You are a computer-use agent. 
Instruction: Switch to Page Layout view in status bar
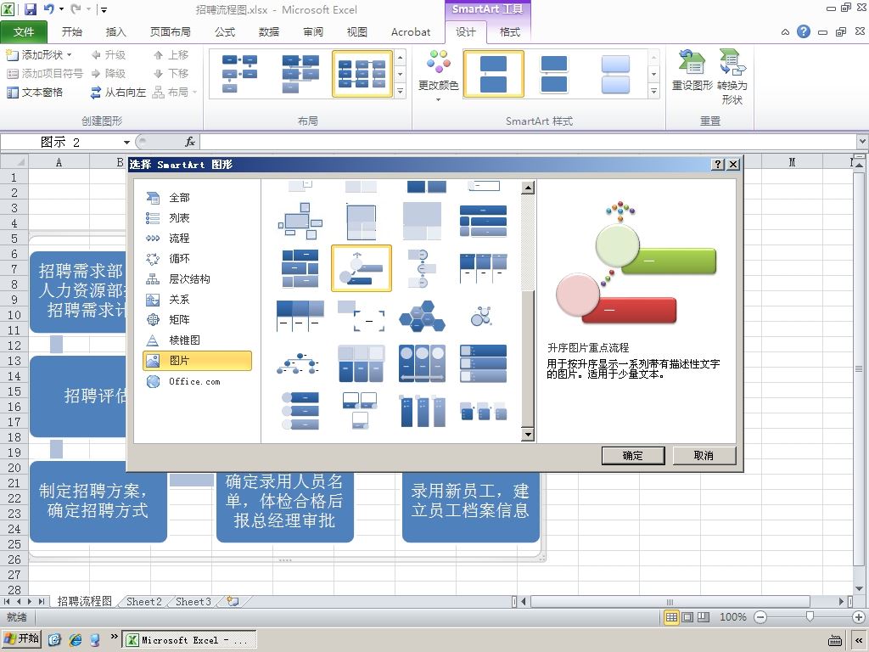[x=687, y=617]
